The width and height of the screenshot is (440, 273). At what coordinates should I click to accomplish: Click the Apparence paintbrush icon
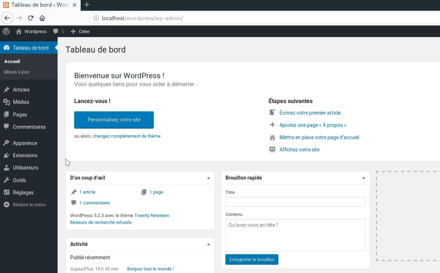pos(7,143)
